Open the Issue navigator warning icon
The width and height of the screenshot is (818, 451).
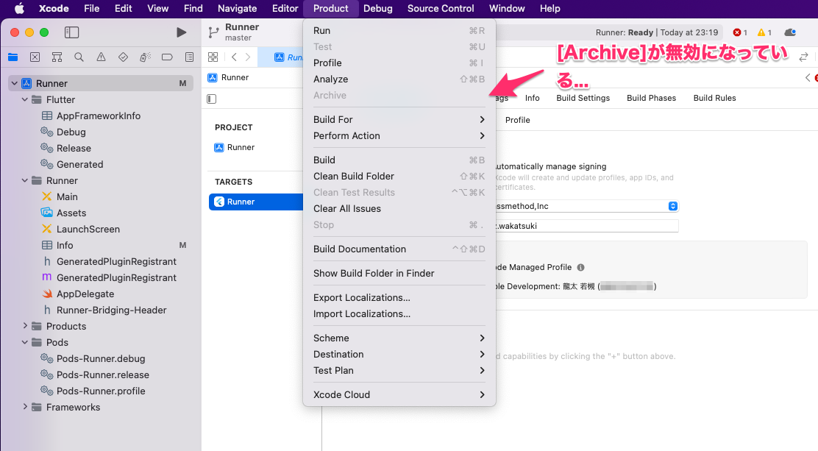tap(102, 57)
